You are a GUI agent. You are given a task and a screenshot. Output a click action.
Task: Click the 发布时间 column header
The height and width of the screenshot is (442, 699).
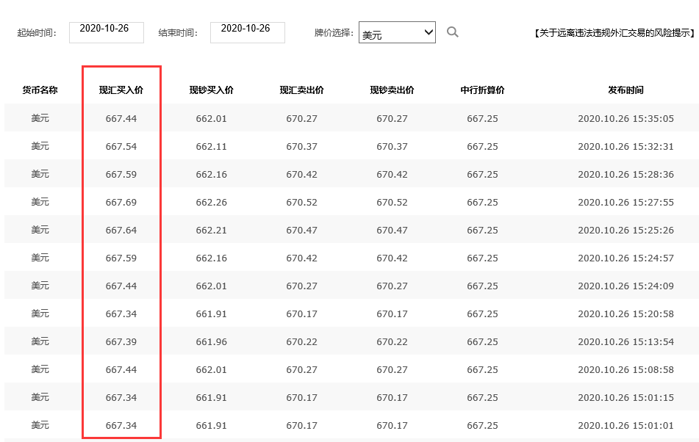(x=624, y=90)
